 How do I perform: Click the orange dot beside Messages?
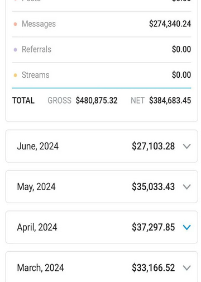click(16, 24)
